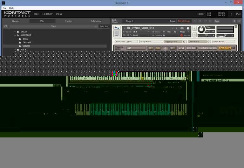The height and width of the screenshot is (168, 244).
Task: Enable Zone Solo in Mapping Editor
Action: 191,48
